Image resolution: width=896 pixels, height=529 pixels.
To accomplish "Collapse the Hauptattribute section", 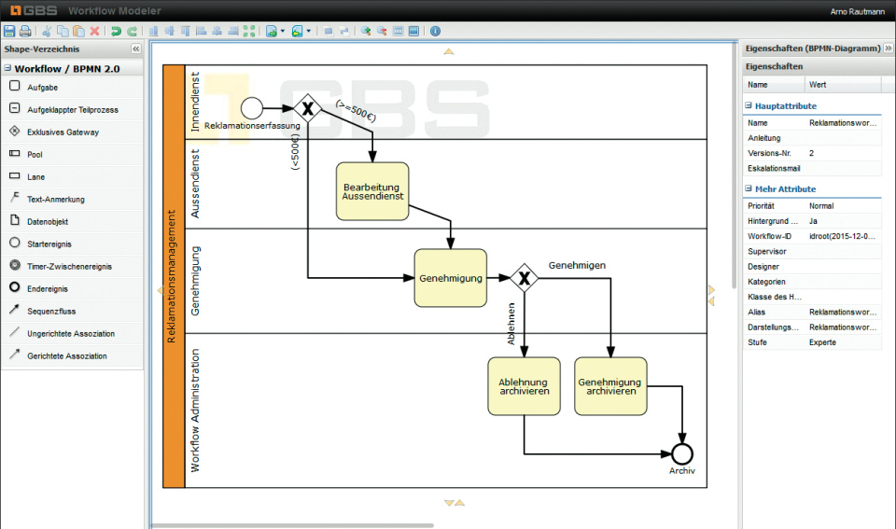I will pyautogui.click(x=748, y=106).
